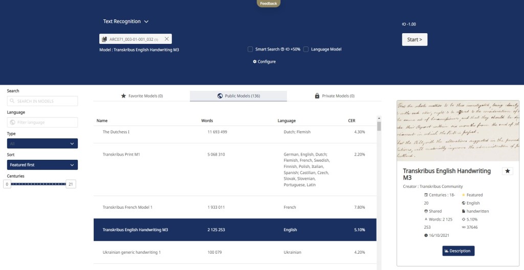This screenshot has width=524, height=270.
Task: Switch to Favorite Models tab
Action: click(142, 96)
